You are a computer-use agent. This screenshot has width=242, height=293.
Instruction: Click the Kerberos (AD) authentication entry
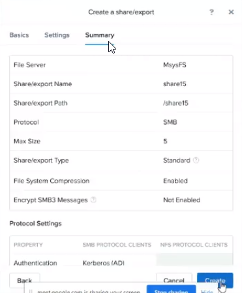[x=104, y=263]
